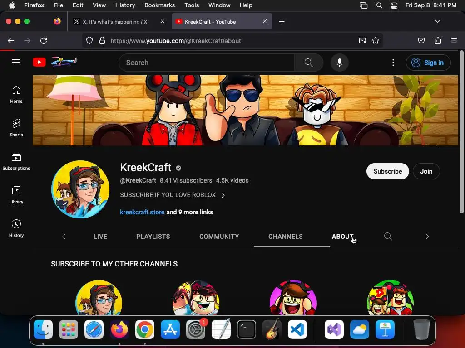Switch to the PLAYLISTS tab

coord(153,237)
